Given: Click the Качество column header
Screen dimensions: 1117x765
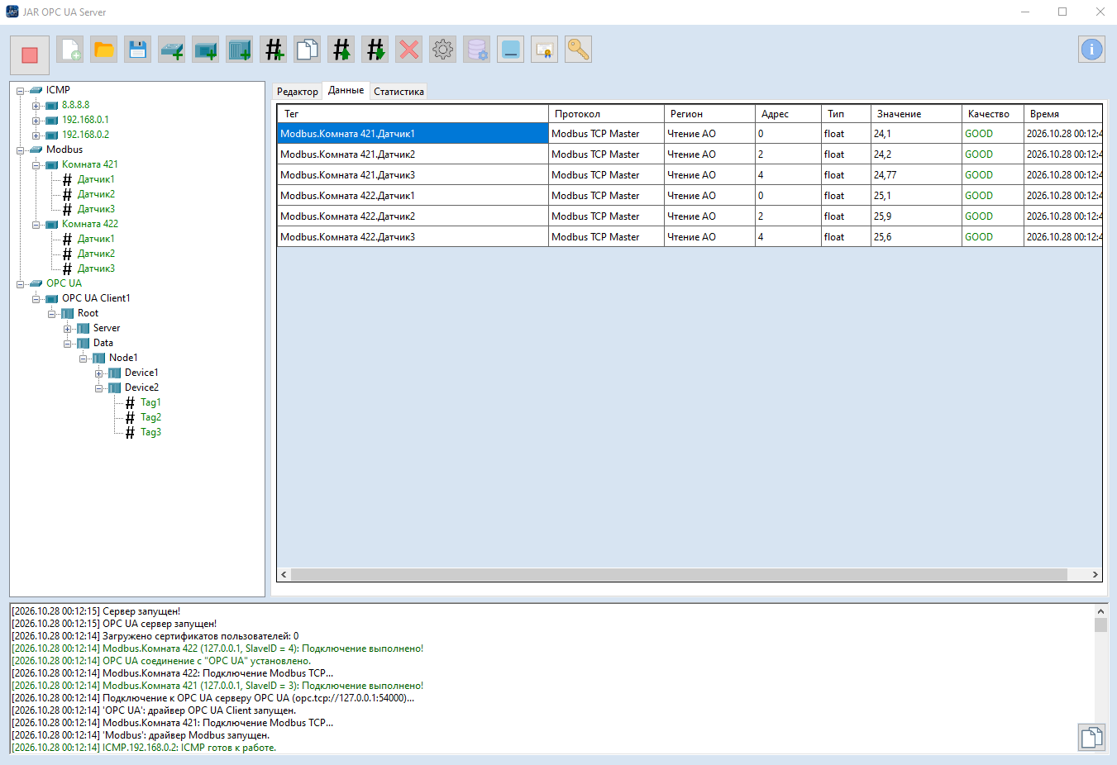Looking at the screenshot, I should [x=993, y=114].
